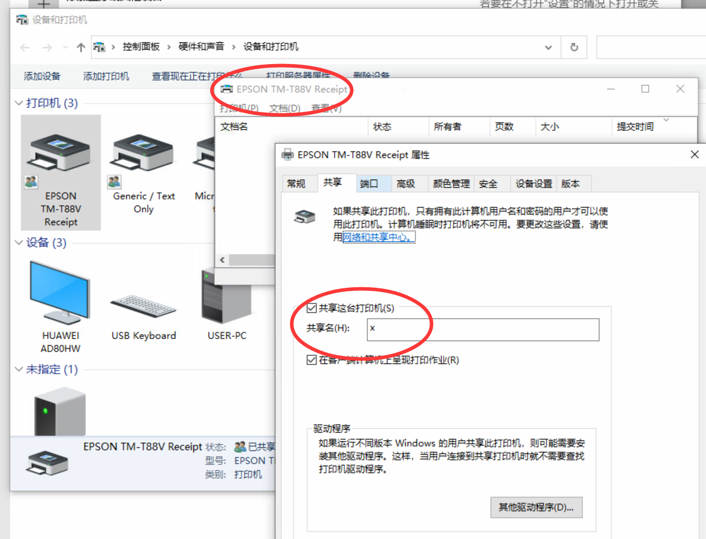Screen dimensions: 706x539
Task: Select the unspecified device tower icon
Action: (x=60, y=412)
